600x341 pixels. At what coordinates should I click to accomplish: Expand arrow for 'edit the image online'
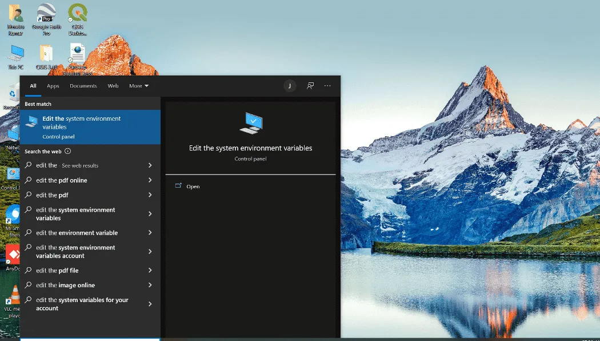pyautogui.click(x=150, y=285)
